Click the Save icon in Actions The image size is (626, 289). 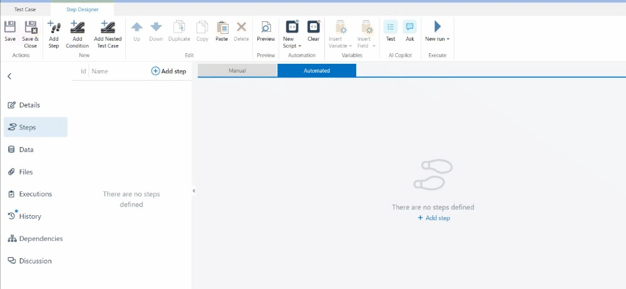coord(10,28)
